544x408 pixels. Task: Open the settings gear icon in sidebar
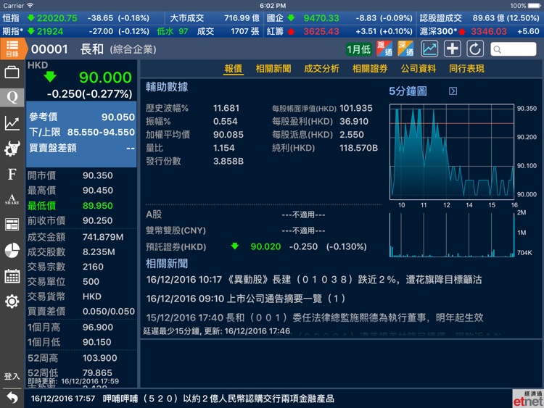12,301
